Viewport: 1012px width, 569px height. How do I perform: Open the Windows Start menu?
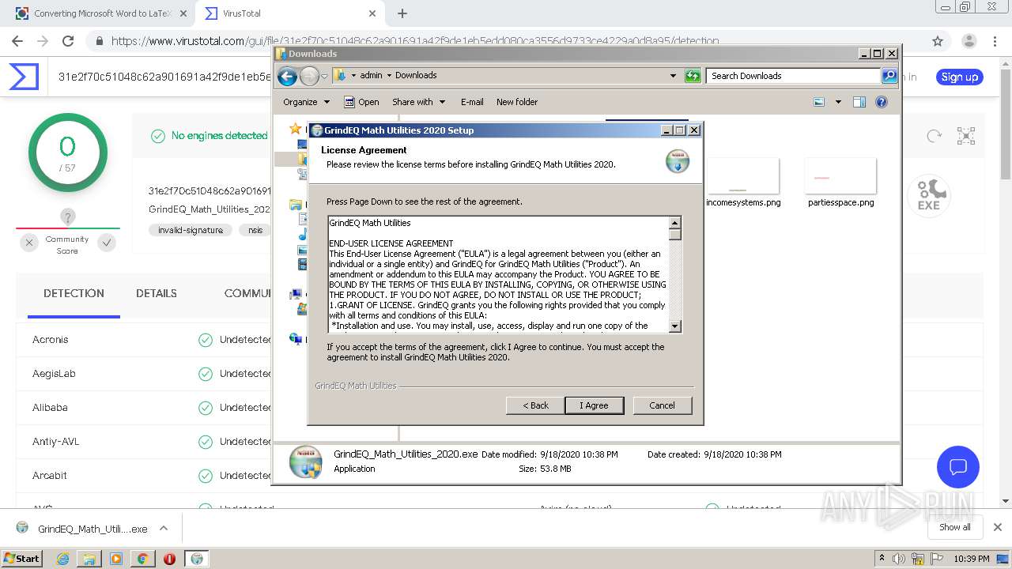tap(22, 558)
